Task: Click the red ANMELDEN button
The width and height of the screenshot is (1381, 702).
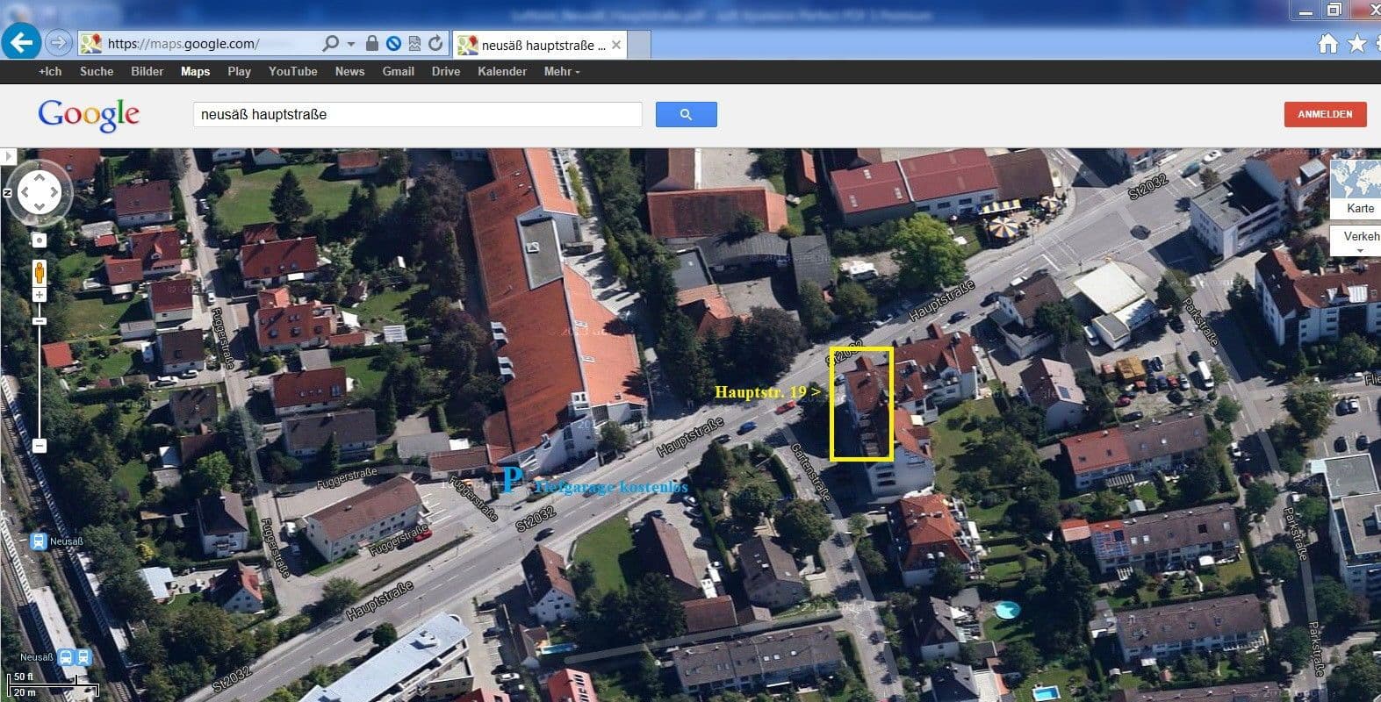Action: tap(1325, 114)
